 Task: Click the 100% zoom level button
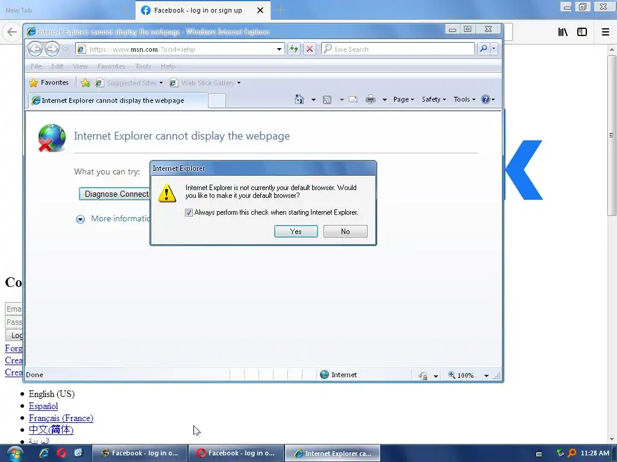coord(461,375)
